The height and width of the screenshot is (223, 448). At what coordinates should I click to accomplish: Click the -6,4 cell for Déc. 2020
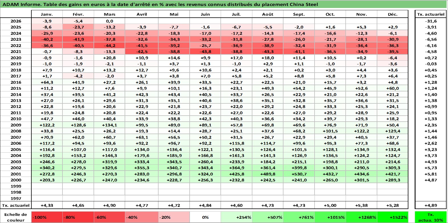pos(393,58)
